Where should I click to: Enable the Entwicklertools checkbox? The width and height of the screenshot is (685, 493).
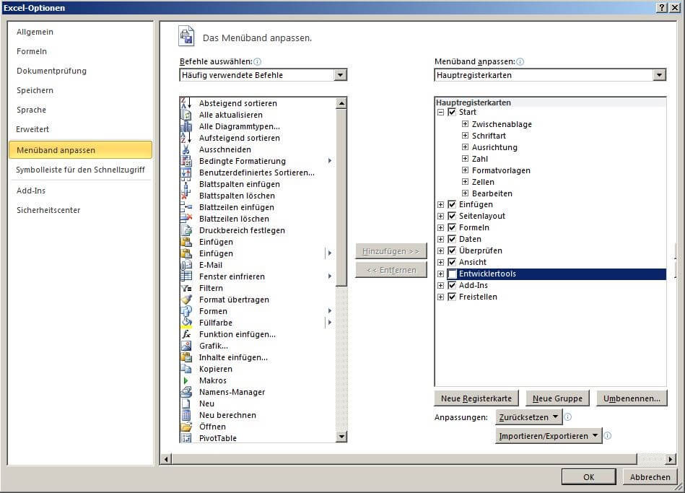click(452, 274)
